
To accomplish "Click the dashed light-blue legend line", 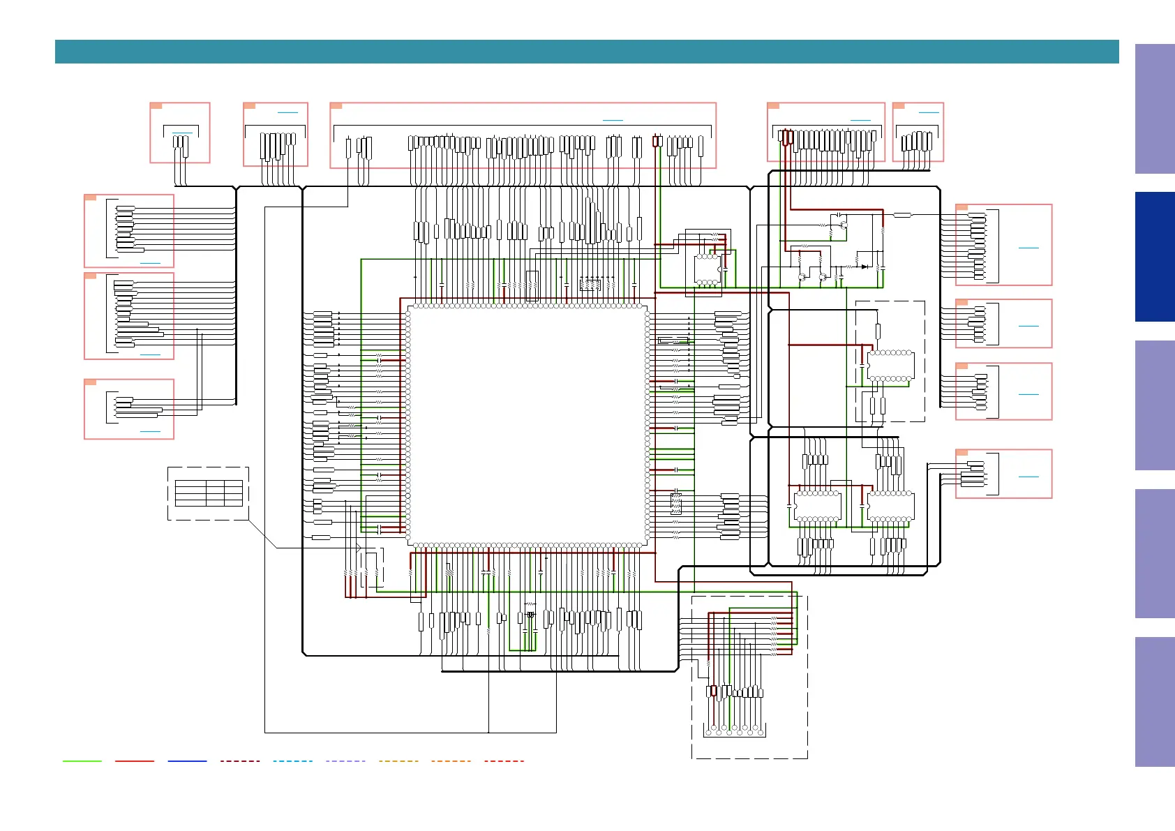I will [293, 761].
